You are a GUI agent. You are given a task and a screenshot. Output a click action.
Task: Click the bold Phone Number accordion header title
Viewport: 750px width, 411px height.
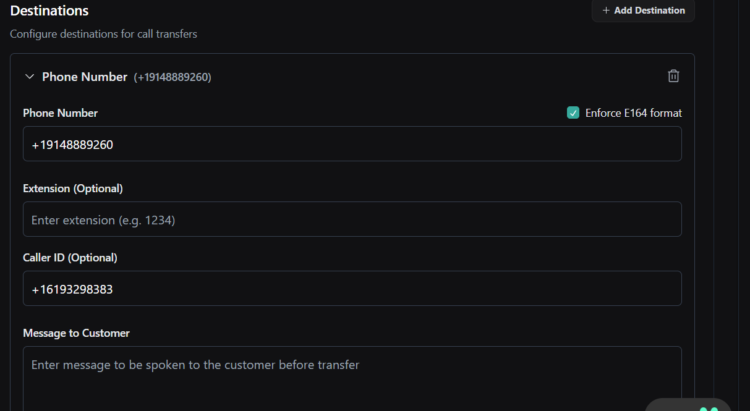pos(85,77)
